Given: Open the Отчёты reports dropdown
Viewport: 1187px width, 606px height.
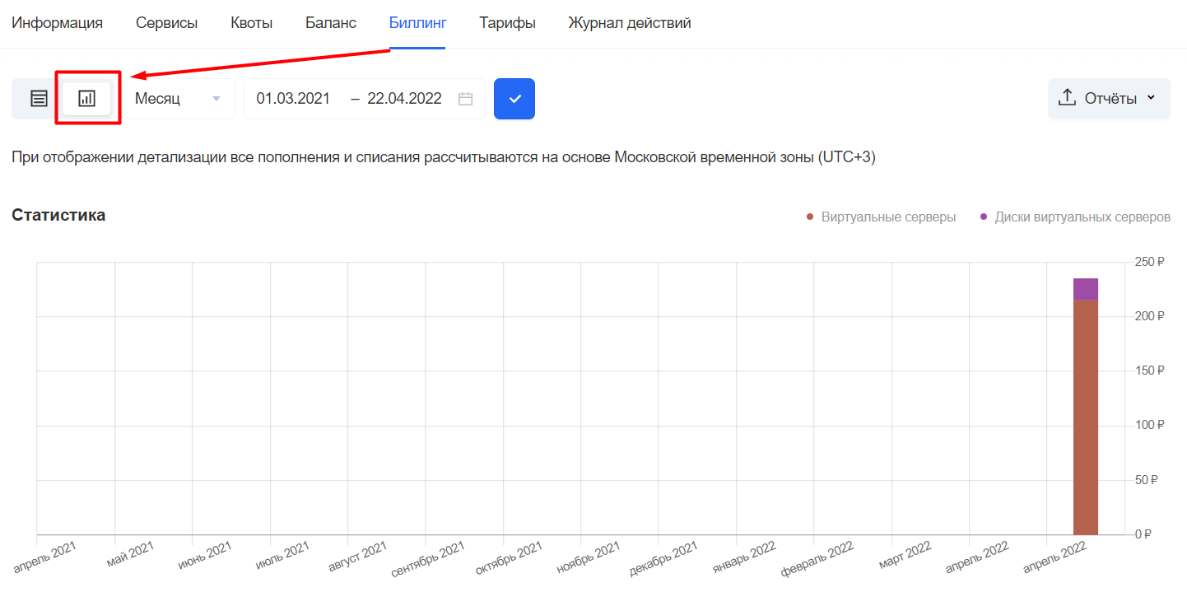Looking at the screenshot, I should pos(1109,99).
